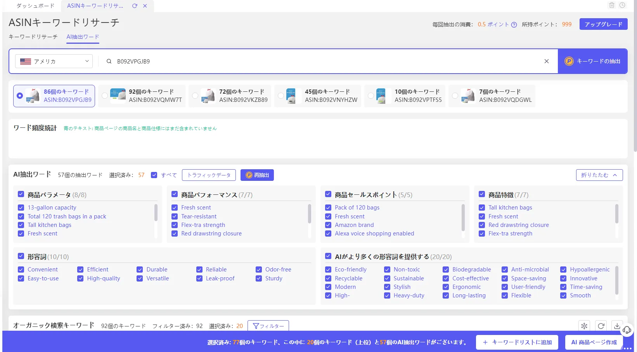This screenshot has width=637, height=352.
Task: Uncheck Hypoallergenic adjective
Action: [x=563, y=270]
